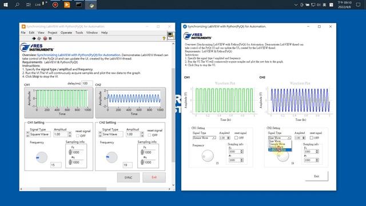Image resolution: width=366 pixels, height=206 pixels.
Task: Open the Windows notification center
Action: (x=358, y=5)
